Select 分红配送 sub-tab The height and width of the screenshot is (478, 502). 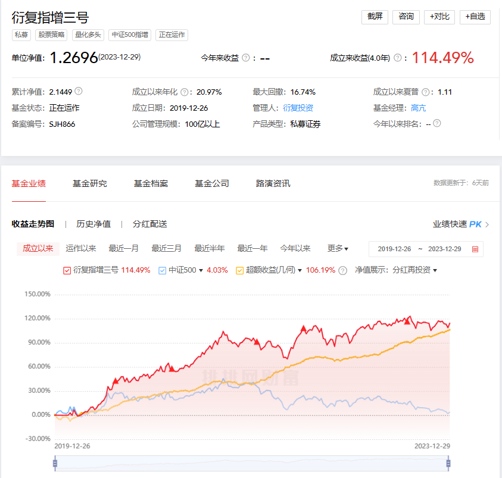pyautogui.click(x=150, y=224)
